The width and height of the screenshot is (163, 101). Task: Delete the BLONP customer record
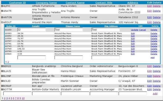click(157, 76)
